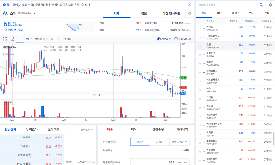Star GMT/KRW as favorite
275x165 pixels.
(200, 99)
